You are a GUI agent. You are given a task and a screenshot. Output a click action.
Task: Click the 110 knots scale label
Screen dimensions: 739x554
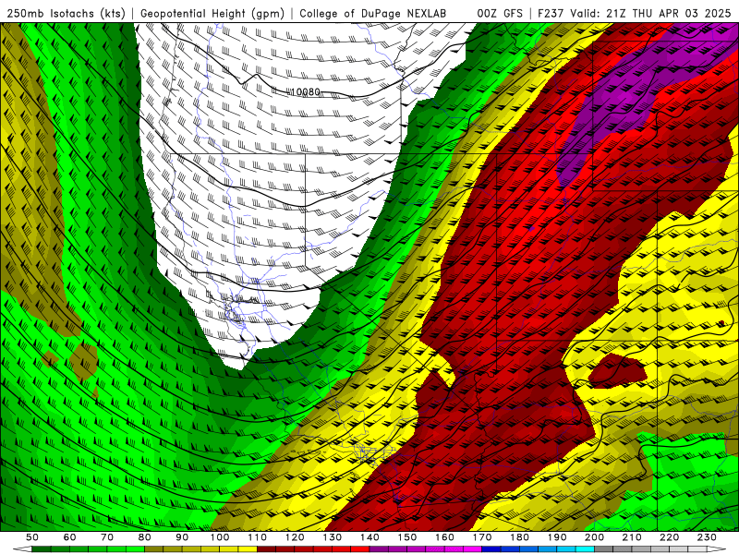point(257,537)
